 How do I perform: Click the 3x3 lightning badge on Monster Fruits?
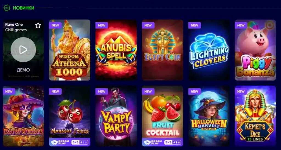click(x=80, y=142)
